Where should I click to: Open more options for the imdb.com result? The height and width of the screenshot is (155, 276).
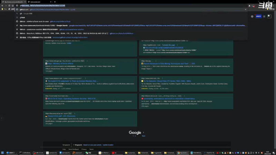click(x=162, y=79)
